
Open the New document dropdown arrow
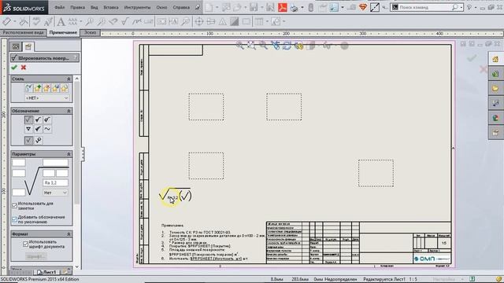pyautogui.click(x=217, y=7)
